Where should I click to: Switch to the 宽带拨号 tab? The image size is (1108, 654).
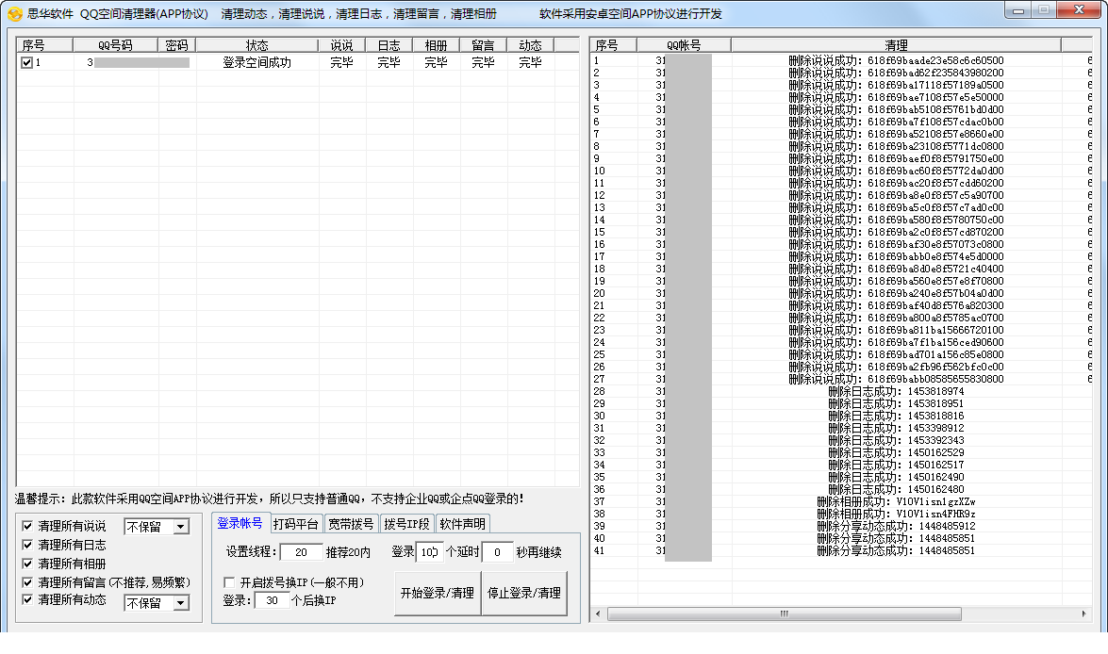(x=351, y=524)
